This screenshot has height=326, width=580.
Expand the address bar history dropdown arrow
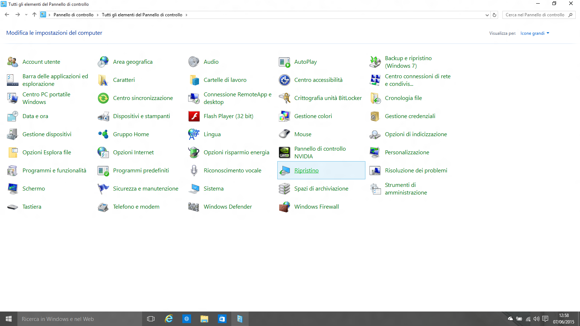(x=487, y=15)
